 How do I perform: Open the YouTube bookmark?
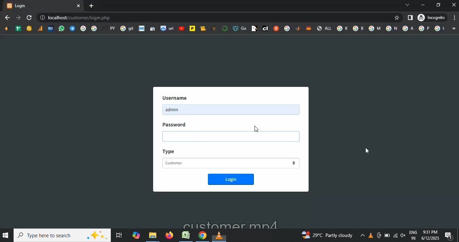coord(182,28)
